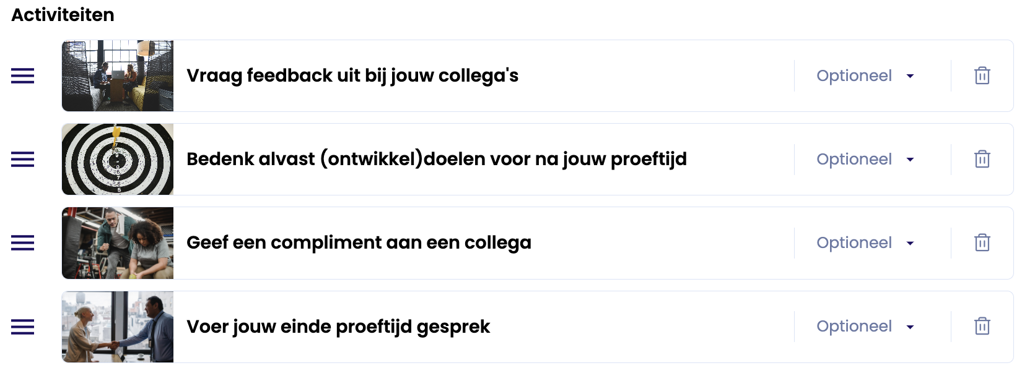Click the workshop colleagues thumbnail image
The width and height of the screenshot is (1022, 381).
[x=118, y=242]
